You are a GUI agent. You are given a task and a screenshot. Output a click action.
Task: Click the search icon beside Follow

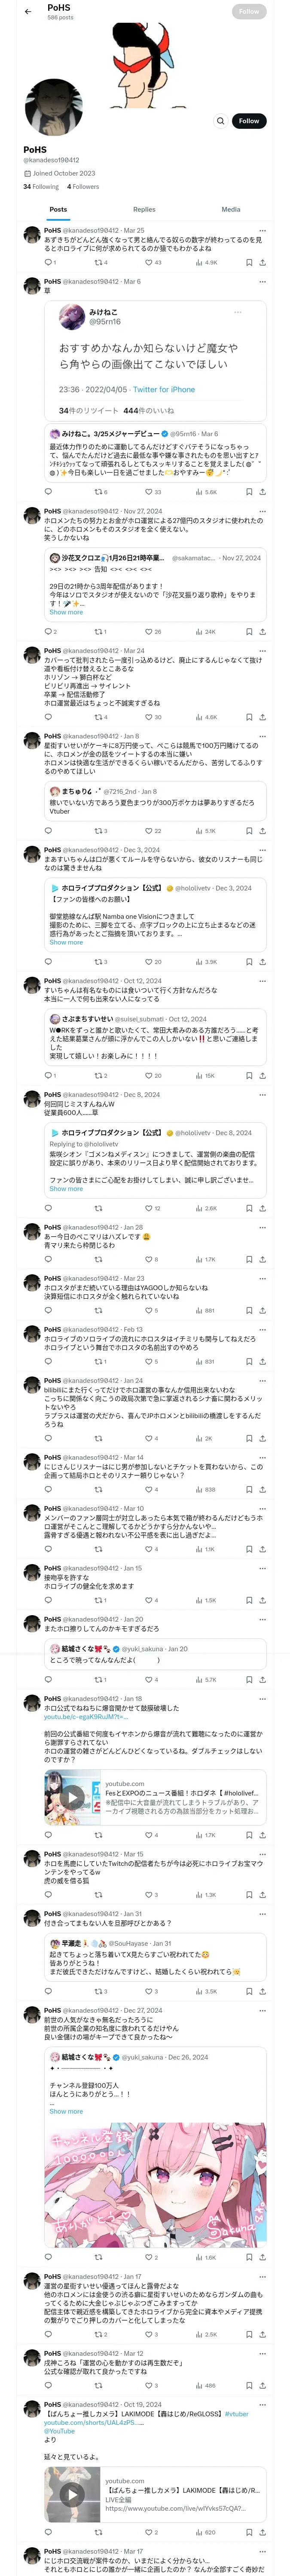tap(220, 121)
